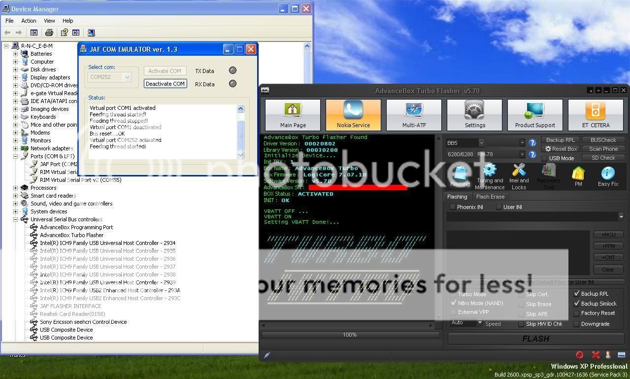Click the ET CETERA lightbulb icon
Image resolution: width=630 pixels, height=379 pixels.
(x=596, y=114)
